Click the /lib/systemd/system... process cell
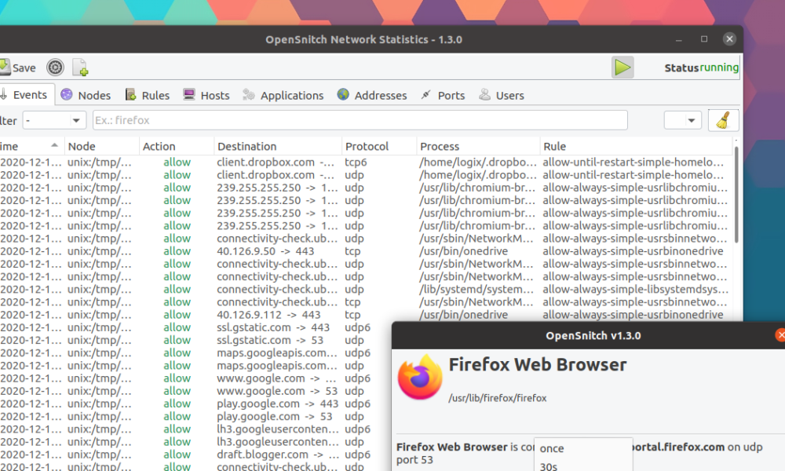The image size is (785, 471). coord(476,290)
